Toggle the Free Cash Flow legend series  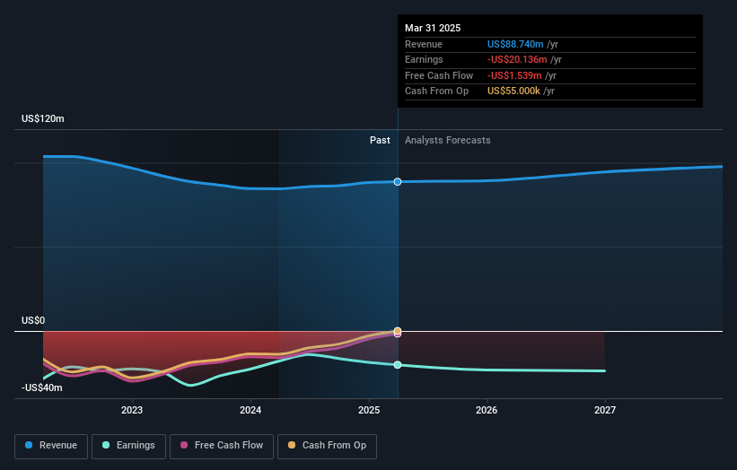pyautogui.click(x=222, y=446)
